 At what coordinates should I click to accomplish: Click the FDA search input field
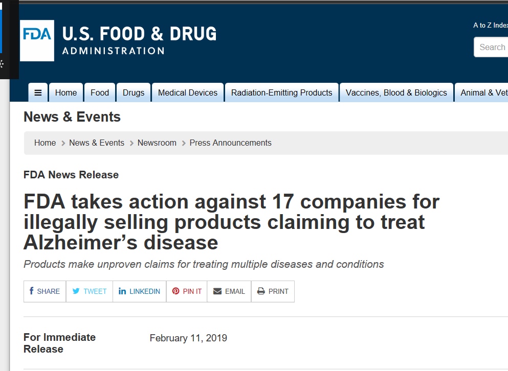click(x=492, y=47)
